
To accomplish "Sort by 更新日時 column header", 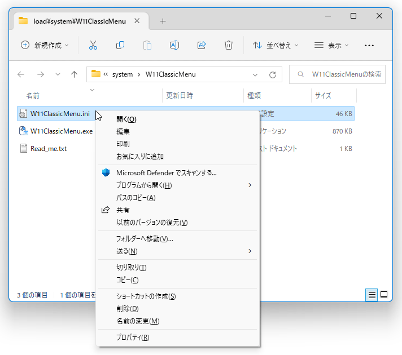I will [180, 96].
